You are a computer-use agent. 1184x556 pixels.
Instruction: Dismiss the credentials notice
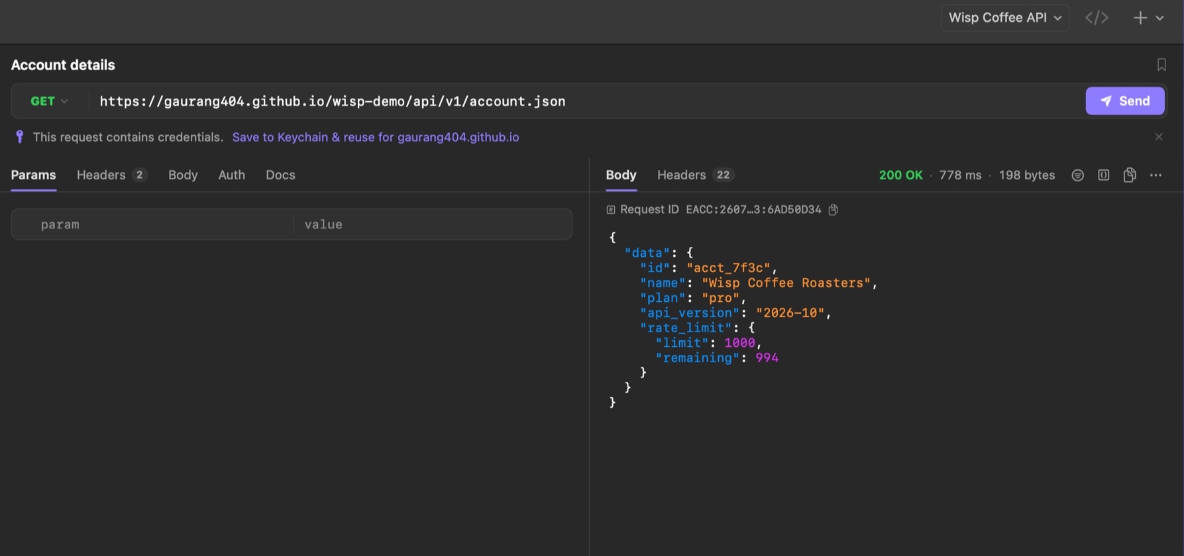click(x=1158, y=137)
